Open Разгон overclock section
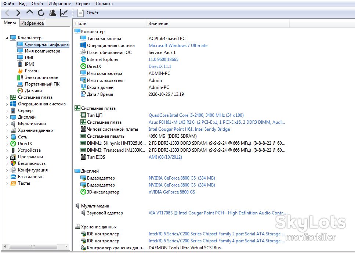 [x=32, y=71]
